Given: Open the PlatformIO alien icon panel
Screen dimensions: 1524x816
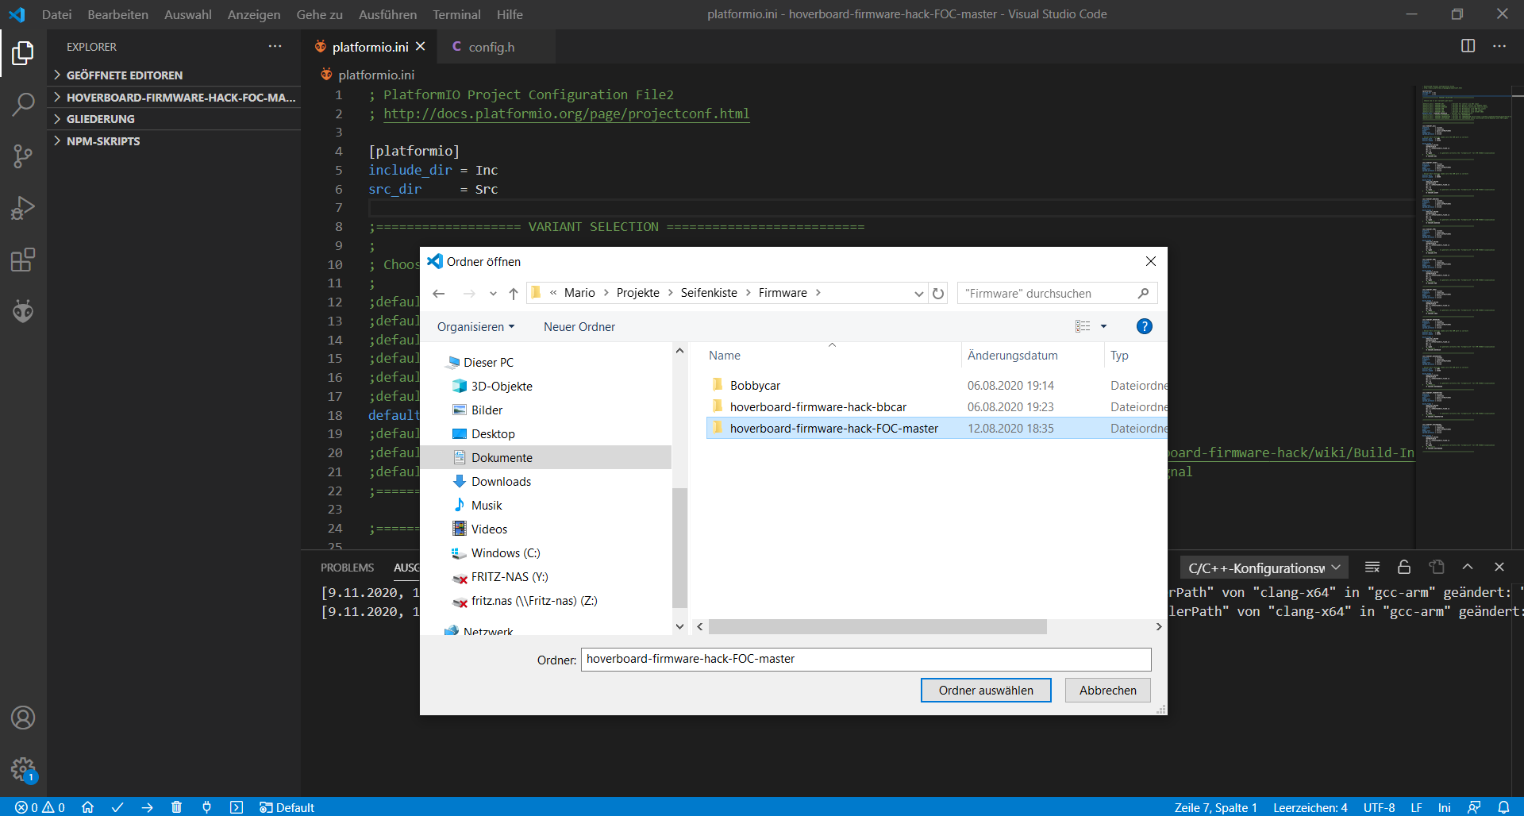Looking at the screenshot, I should 23,311.
